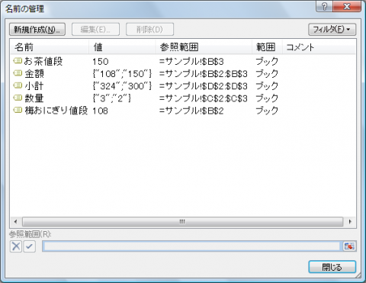The height and width of the screenshot is (283, 366).
Task: Select the 金額 name tag icon
Action: (18, 73)
